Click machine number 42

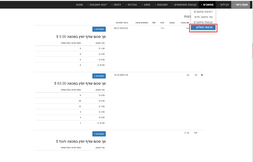point(196,75)
